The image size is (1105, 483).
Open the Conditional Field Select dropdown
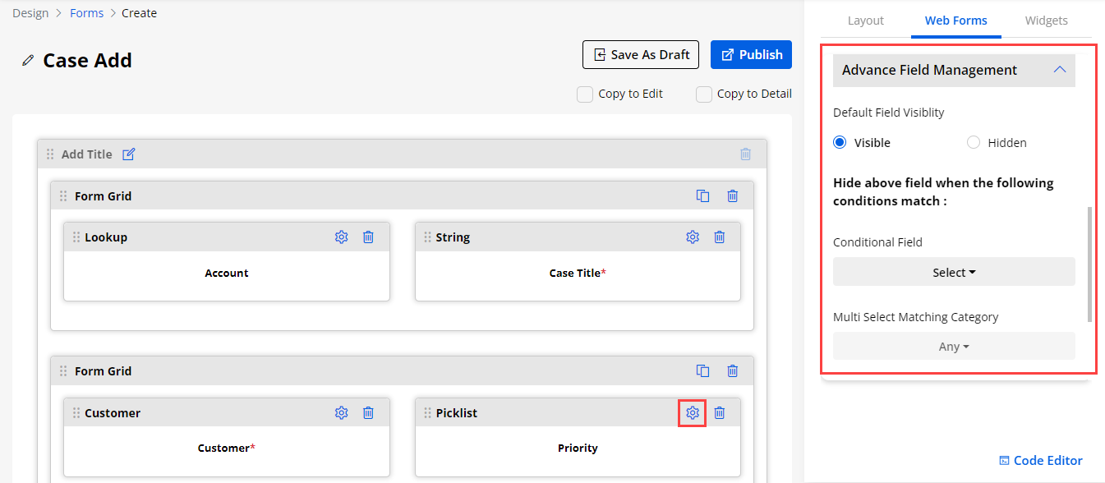tap(953, 272)
